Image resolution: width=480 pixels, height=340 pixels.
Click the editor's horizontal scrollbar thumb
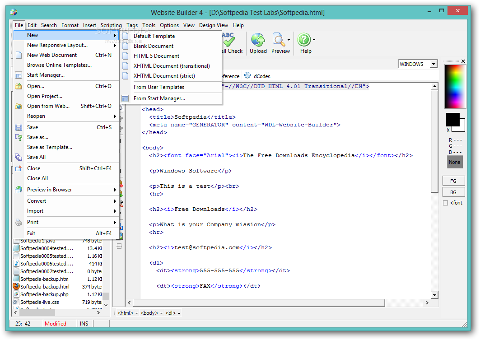[x=259, y=303]
